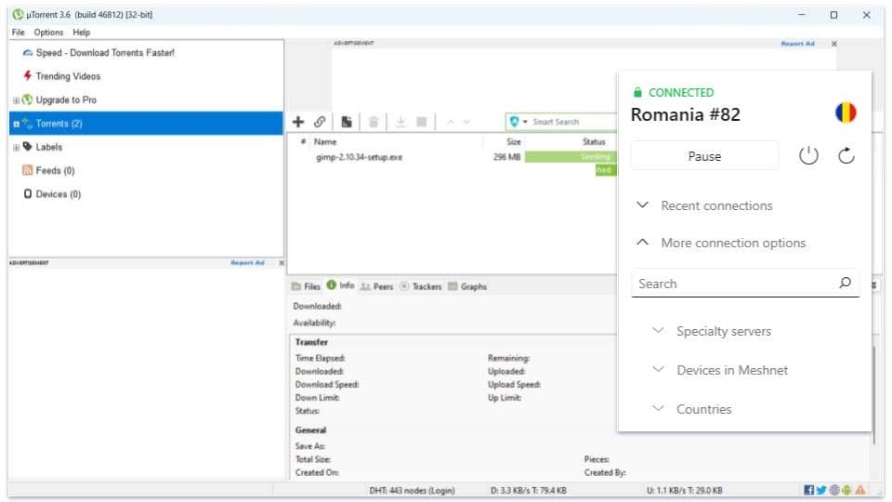Add a torrent with the plus icon
Screen dimensions: 892x502
pos(298,122)
